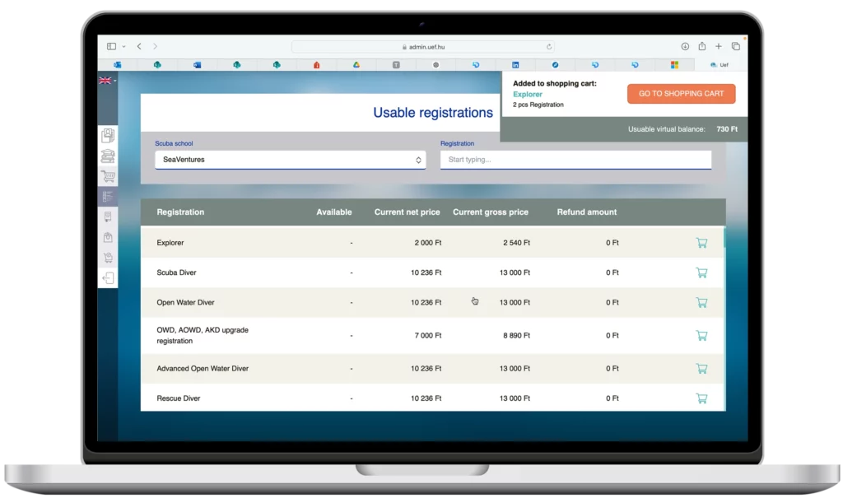Open the graduation cap sidebar icon
Viewport: 843px width, 503px height.
pyautogui.click(x=108, y=156)
